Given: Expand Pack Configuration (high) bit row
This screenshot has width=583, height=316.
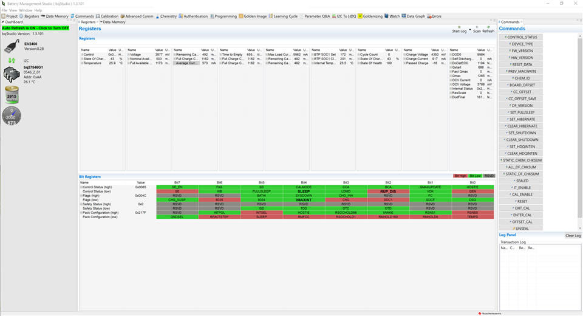Looking at the screenshot, I should (x=81, y=213).
